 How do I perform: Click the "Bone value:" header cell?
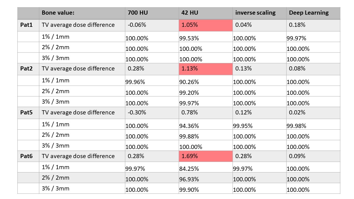tap(58, 13)
